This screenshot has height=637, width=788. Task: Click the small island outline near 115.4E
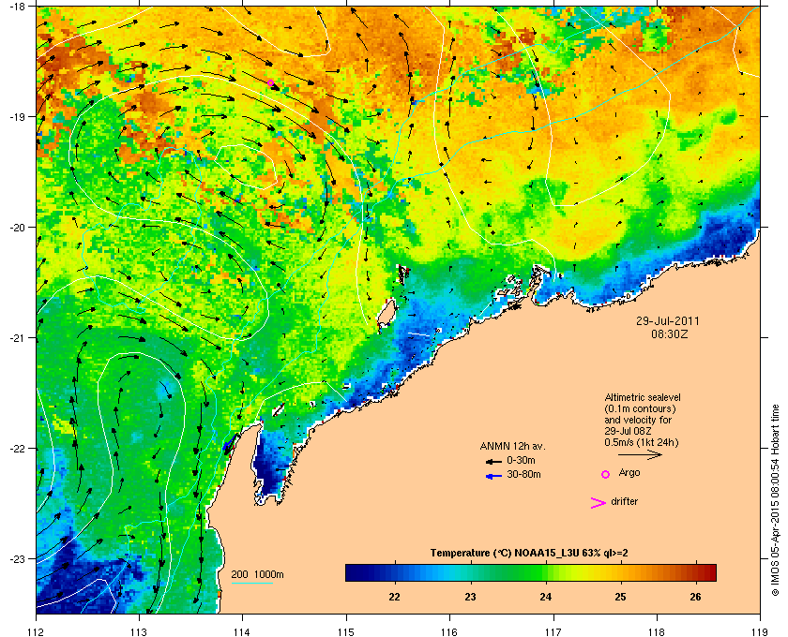pos(386,314)
